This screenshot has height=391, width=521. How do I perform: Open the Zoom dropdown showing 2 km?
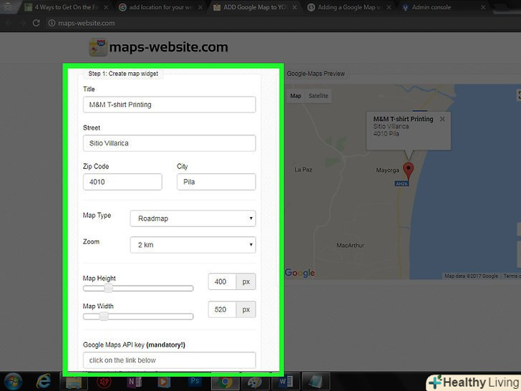pos(193,245)
